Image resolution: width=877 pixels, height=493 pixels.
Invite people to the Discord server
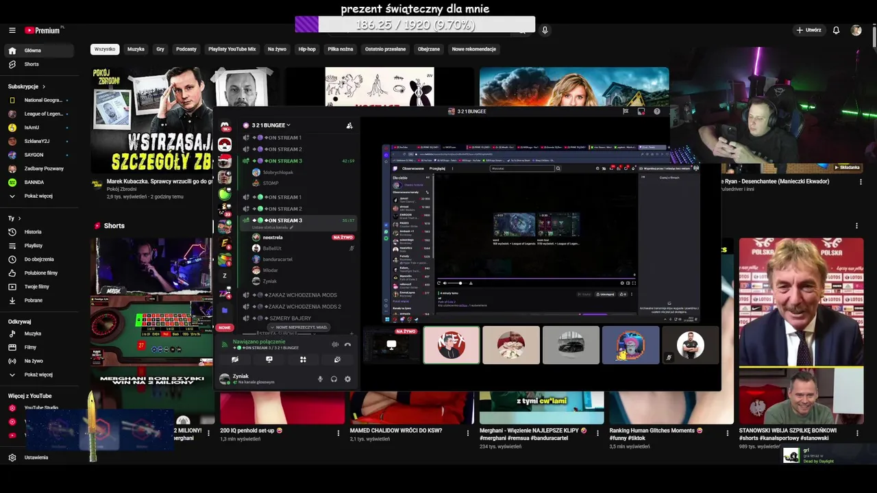(x=349, y=125)
